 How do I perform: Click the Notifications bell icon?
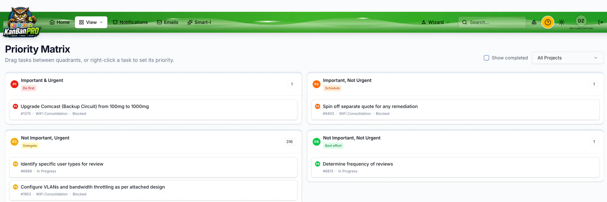(x=115, y=22)
